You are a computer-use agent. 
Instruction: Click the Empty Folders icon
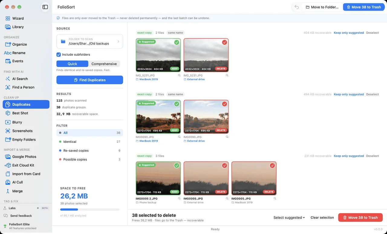coord(8,140)
